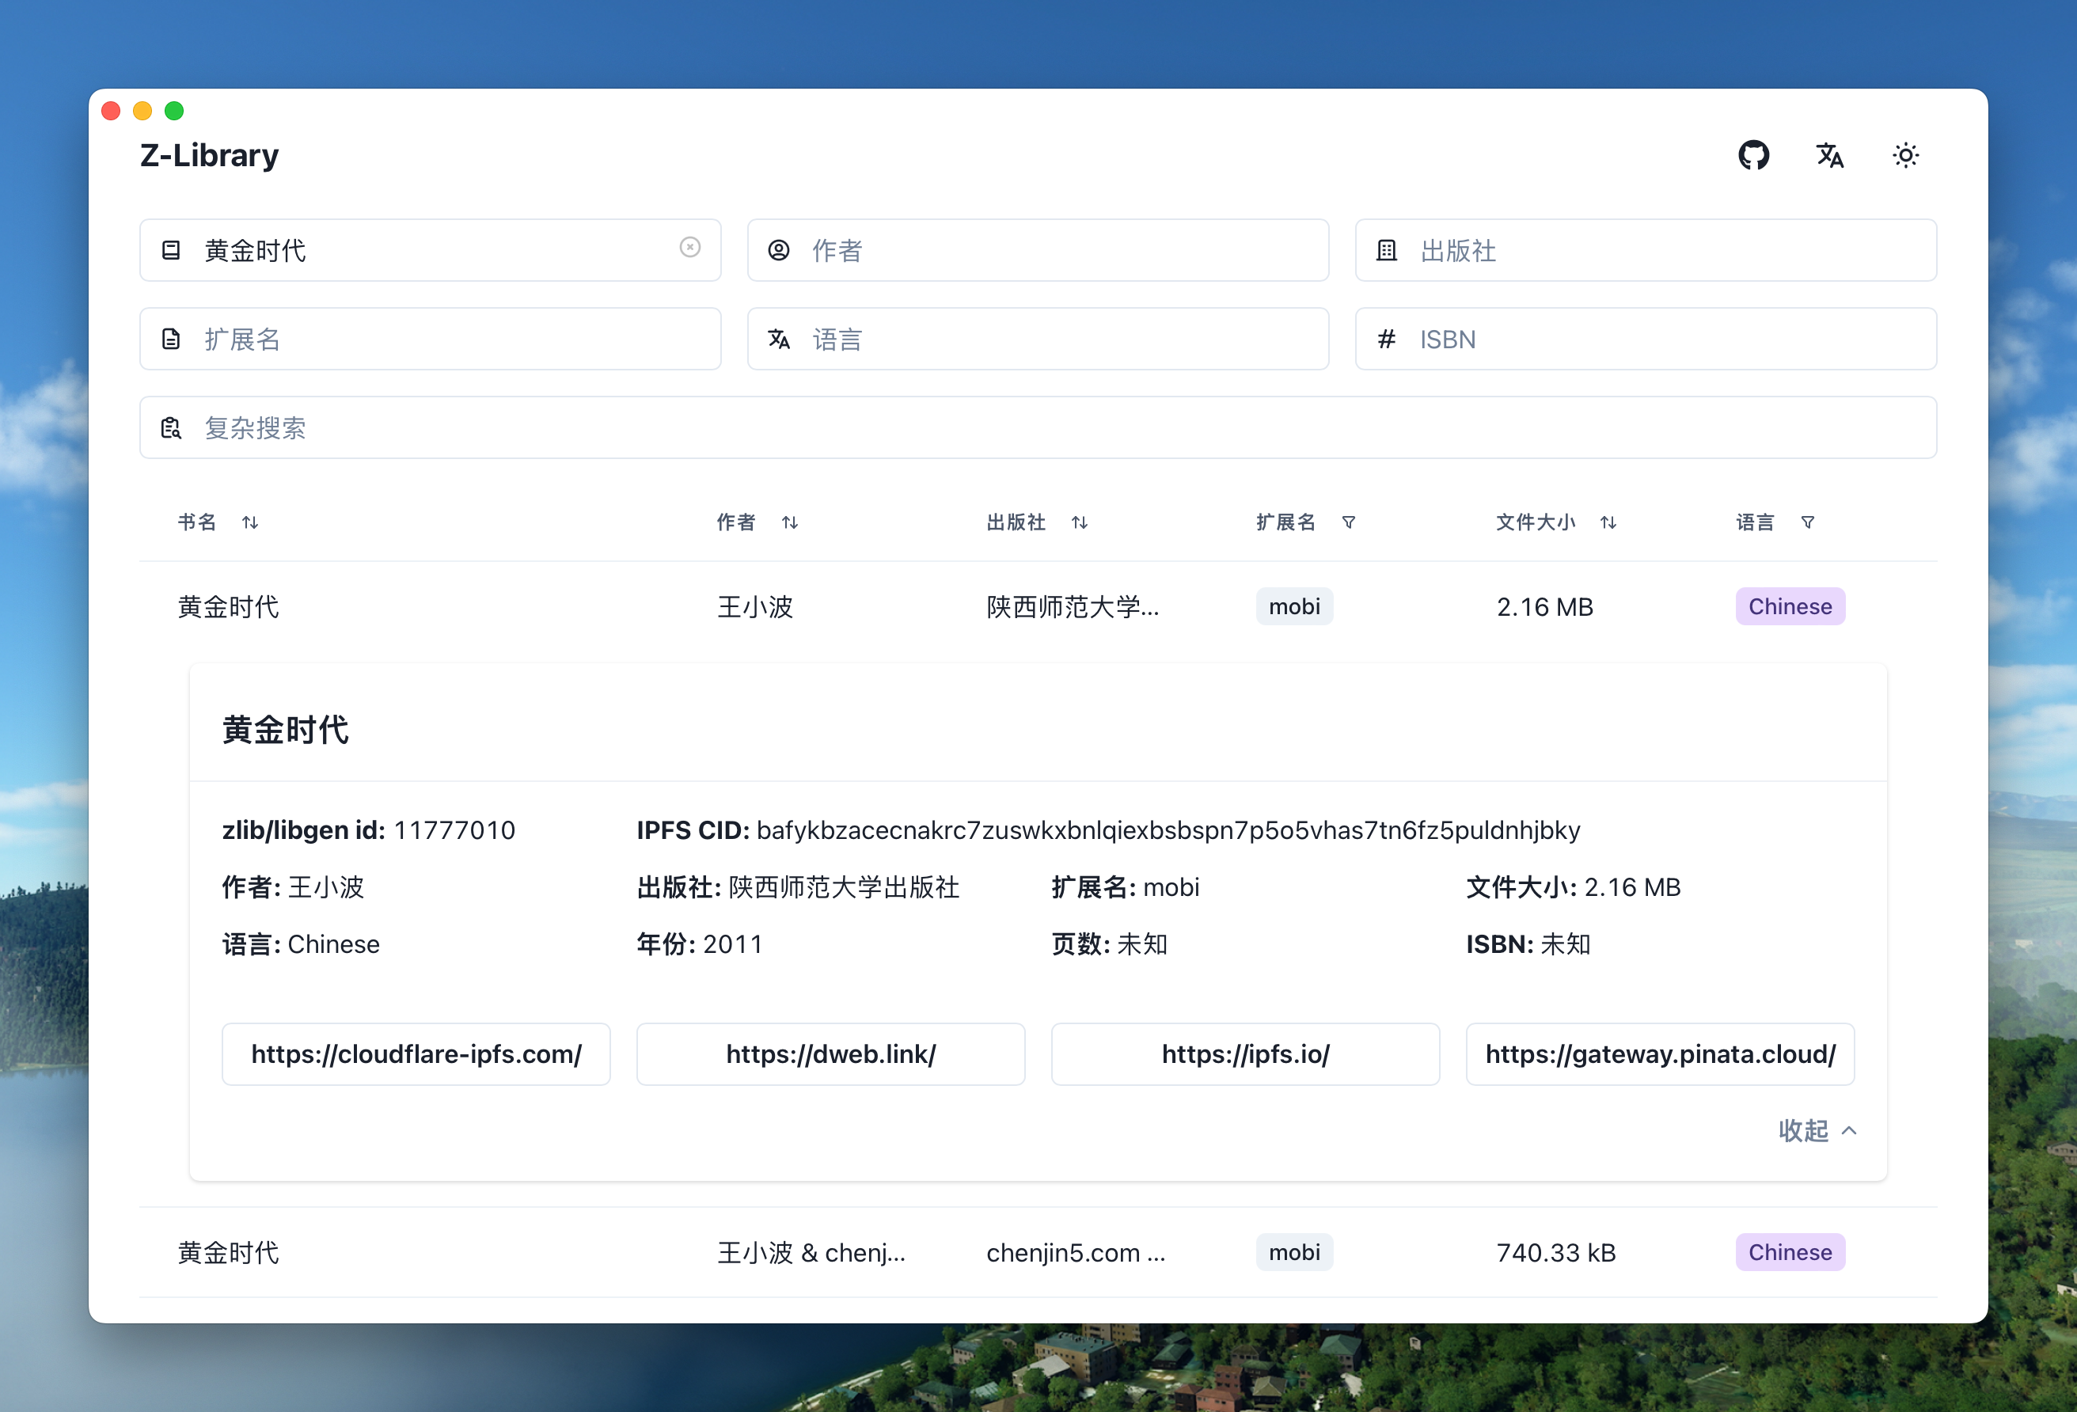The height and width of the screenshot is (1412, 2077).
Task: Open the ipfs.io gateway button
Action: 1245,1054
